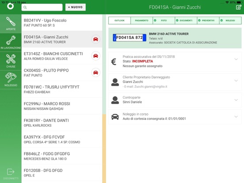Click the euro icon of Pratica assicurativa
Image resolution: width=244 pixels, height=183 pixels.
point(114,61)
